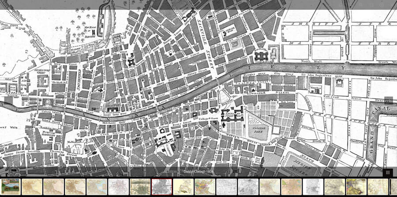Open the thumbnail grid view icon
Viewport: 397px width, 197px height.
tap(388, 172)
